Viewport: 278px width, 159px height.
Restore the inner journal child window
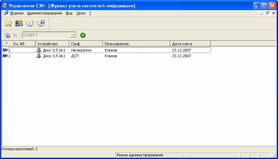(x=267, y=13)
